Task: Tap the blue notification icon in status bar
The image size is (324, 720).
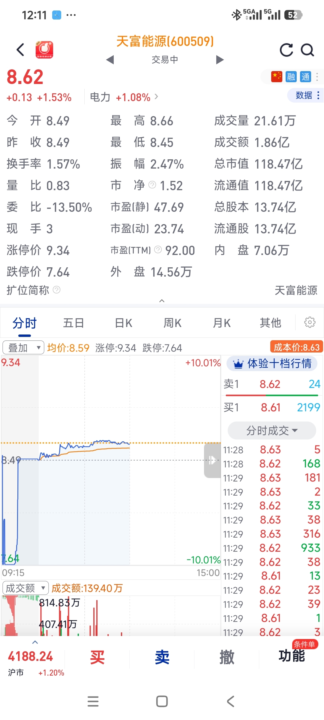Action: point(57,15)
